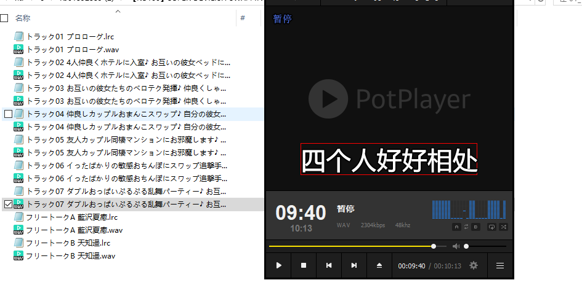The height and width of the screenshot is (296, 582).
Task: Open PotPlayer hamburger playlist menu
Action: tap(500, 266)
